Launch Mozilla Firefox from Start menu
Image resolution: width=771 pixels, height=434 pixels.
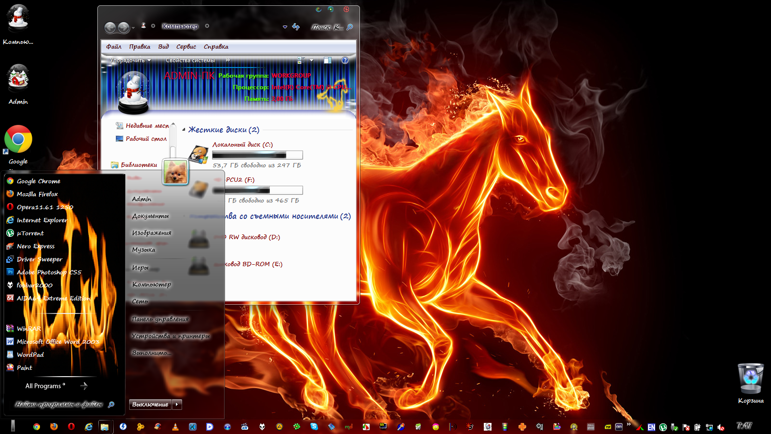[37, 194]
